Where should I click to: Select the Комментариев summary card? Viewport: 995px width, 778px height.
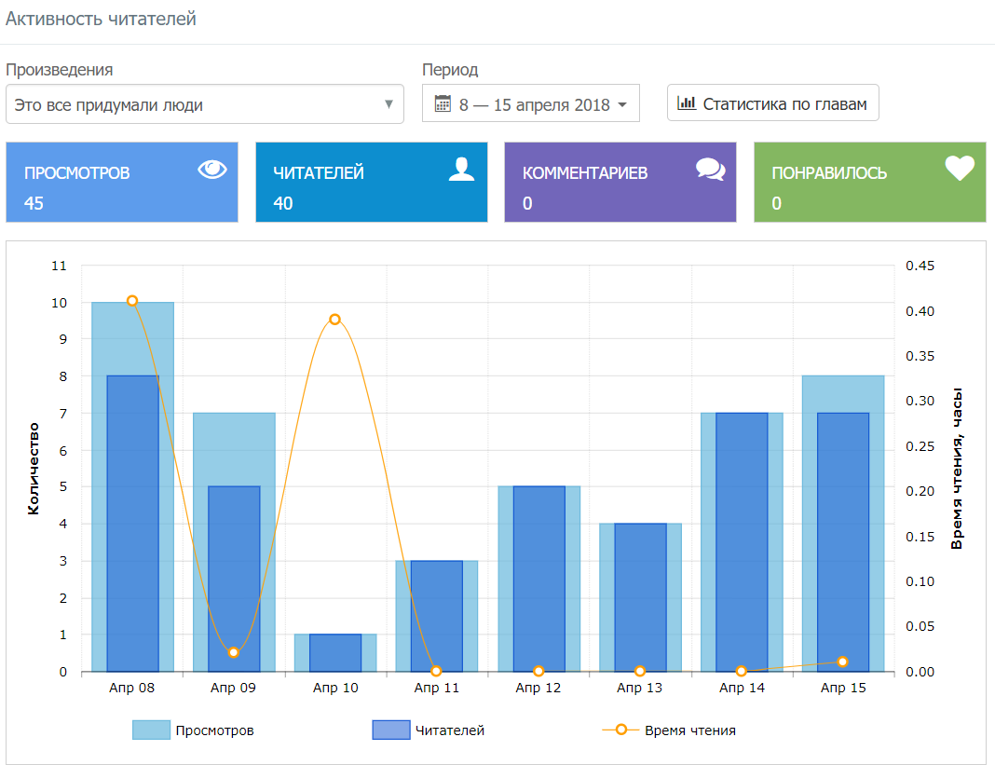pos(620,183)
